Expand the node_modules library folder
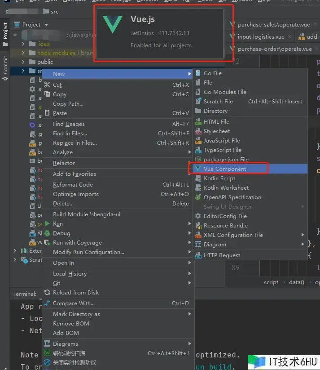 23,53
